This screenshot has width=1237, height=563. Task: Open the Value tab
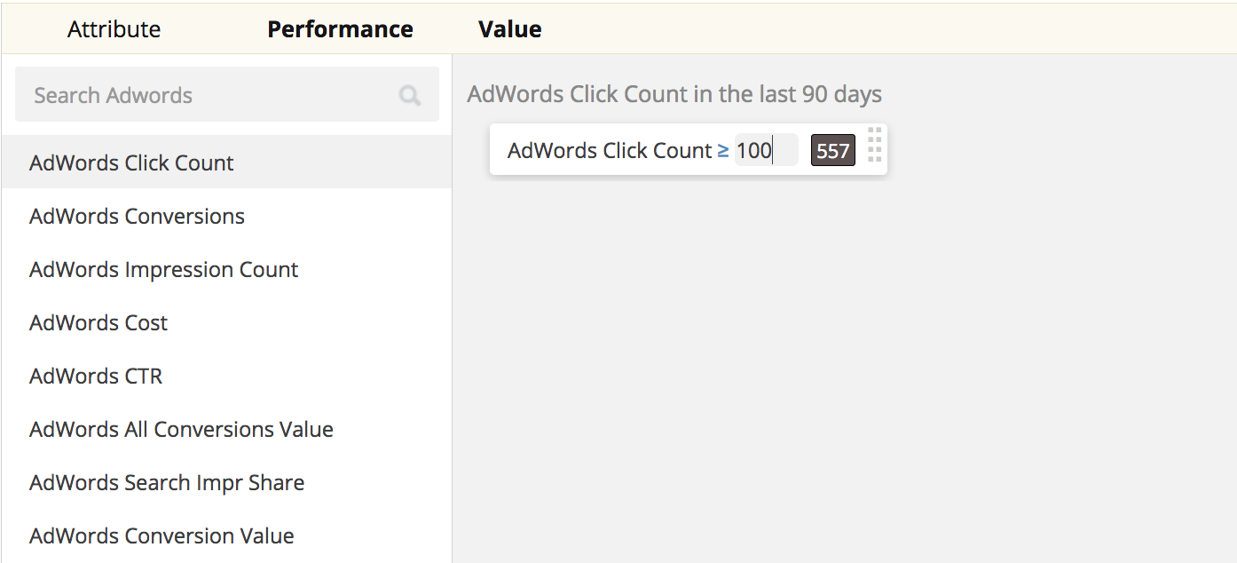pos(509,28)
